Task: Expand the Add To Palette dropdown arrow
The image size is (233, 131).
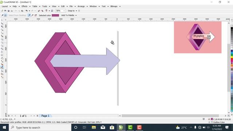Action: 76,15
